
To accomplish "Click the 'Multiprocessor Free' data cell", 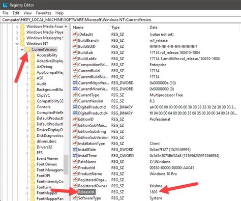I will [166, 95].
